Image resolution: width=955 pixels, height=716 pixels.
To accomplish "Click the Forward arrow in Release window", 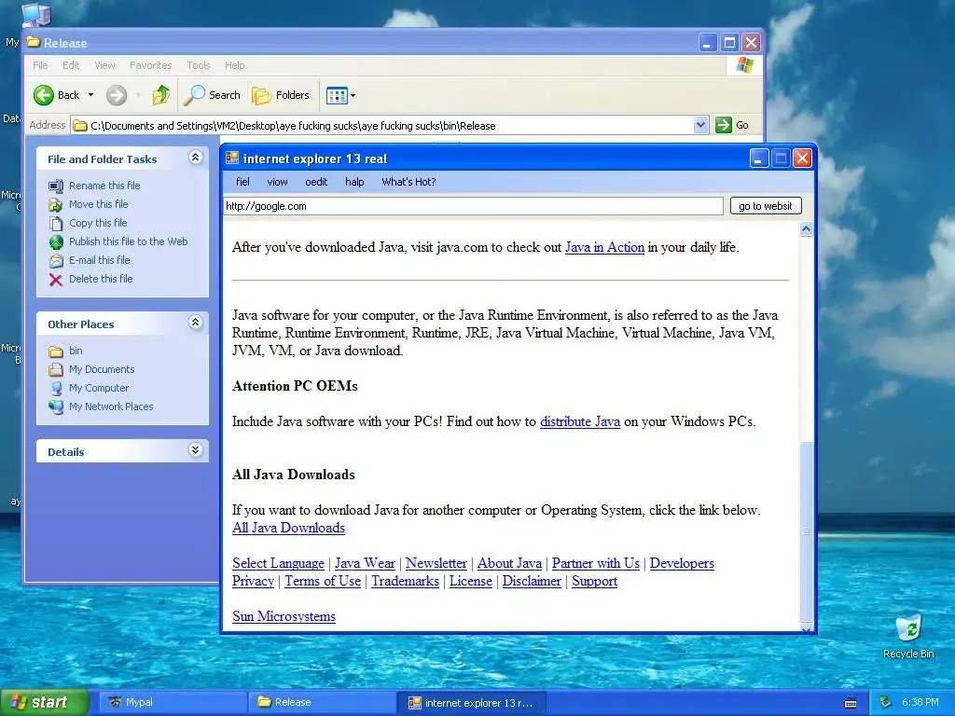I will click(x=117, y=95).
